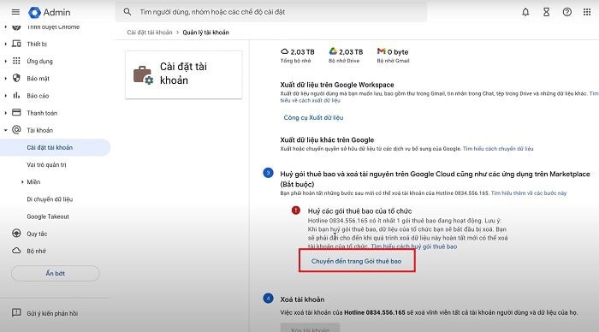Click the Huỷ các gói thuê bao của tổ chức heading

coord(360,210)
